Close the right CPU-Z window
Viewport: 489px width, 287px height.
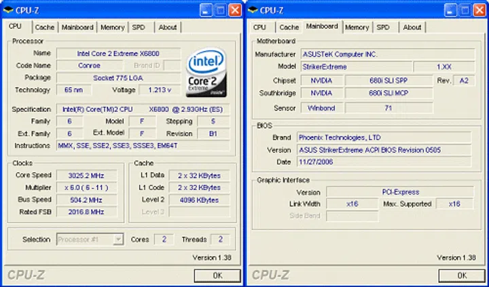click(479, 10)
